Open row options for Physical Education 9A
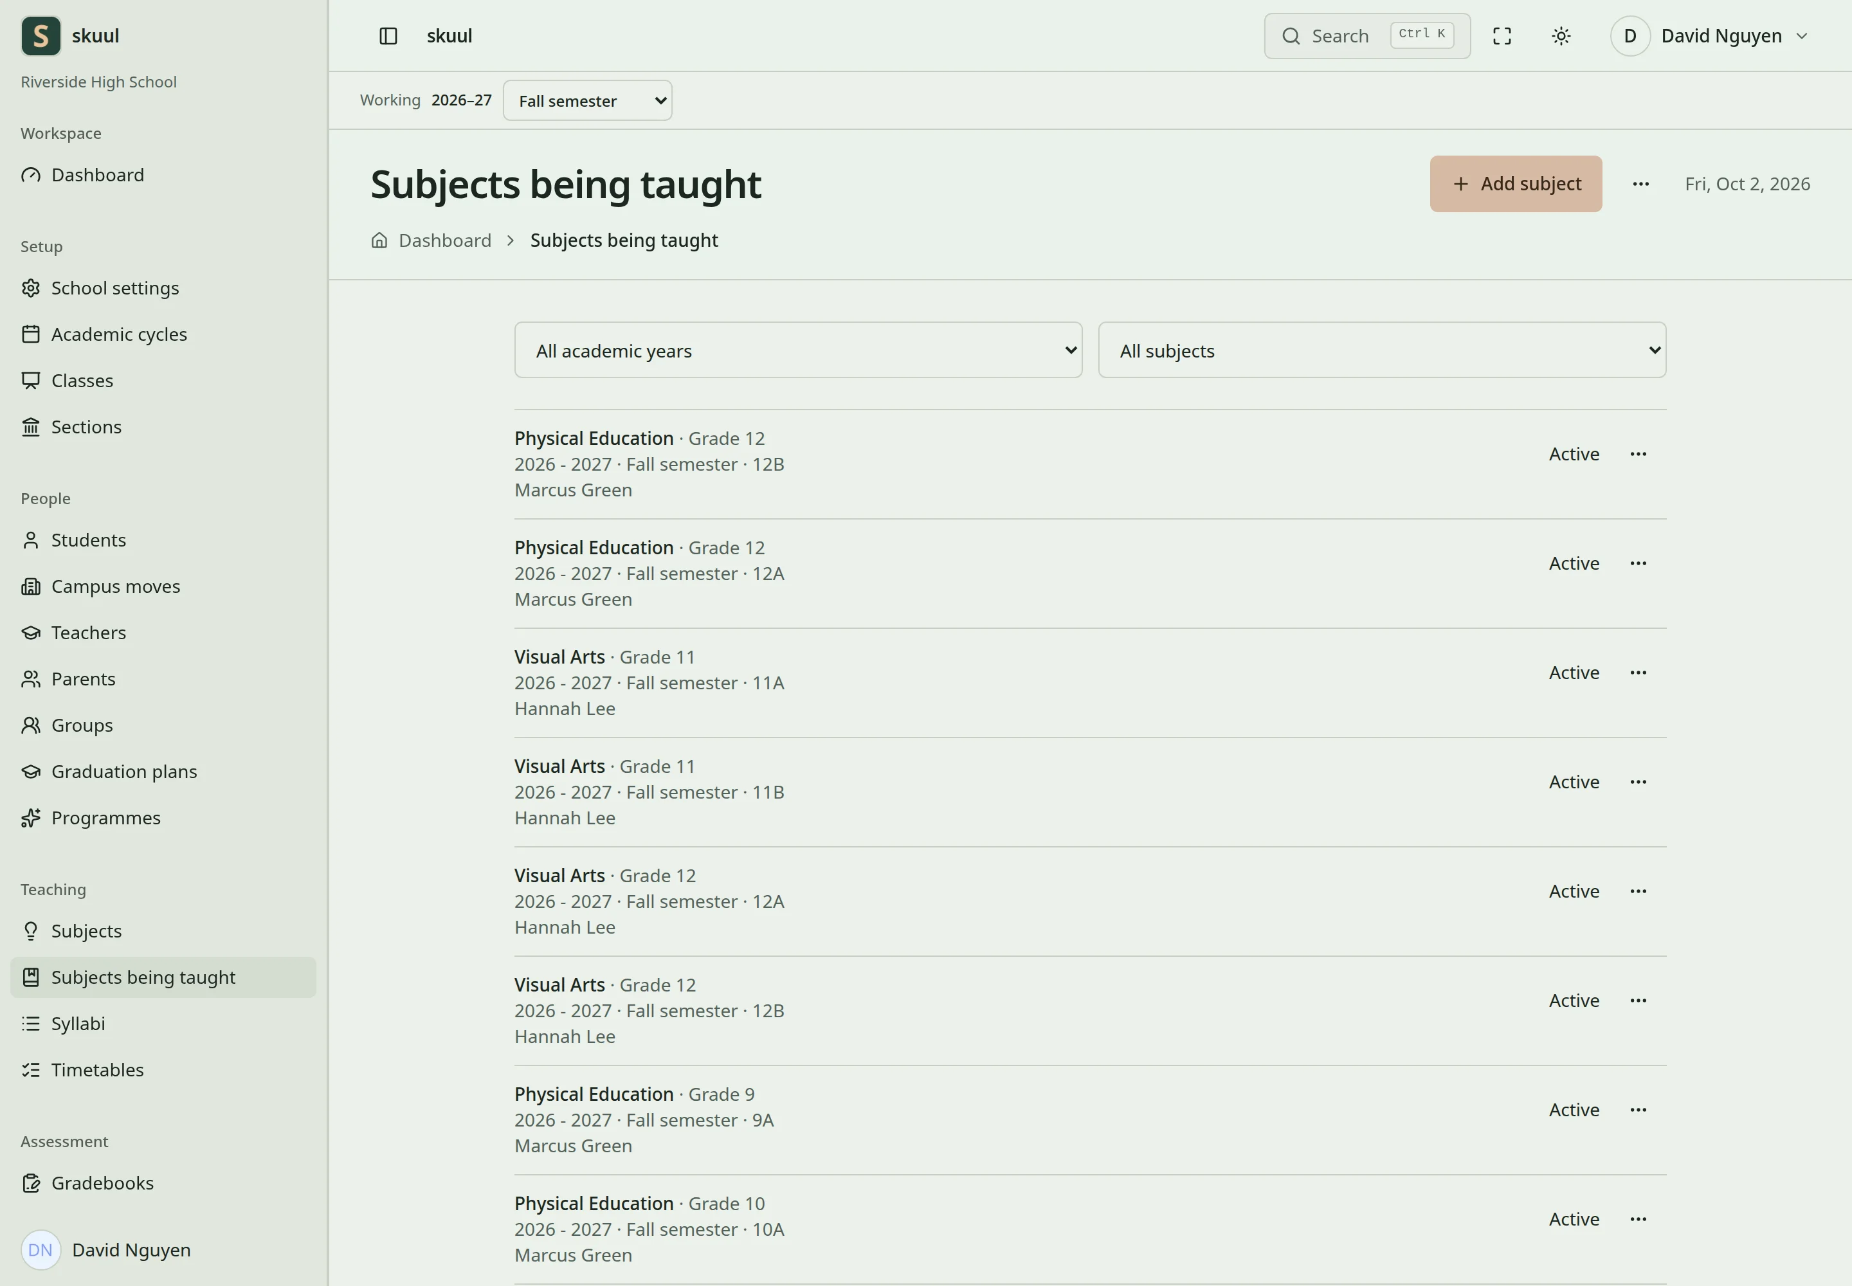Image resolution: width=1852 pixels, height=1286 pixels. tap(1638, 1110)
